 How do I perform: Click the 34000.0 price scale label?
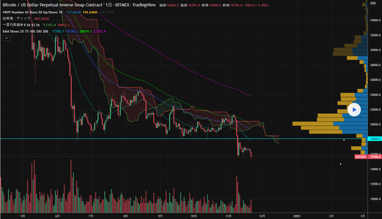[x=375, y=20]
